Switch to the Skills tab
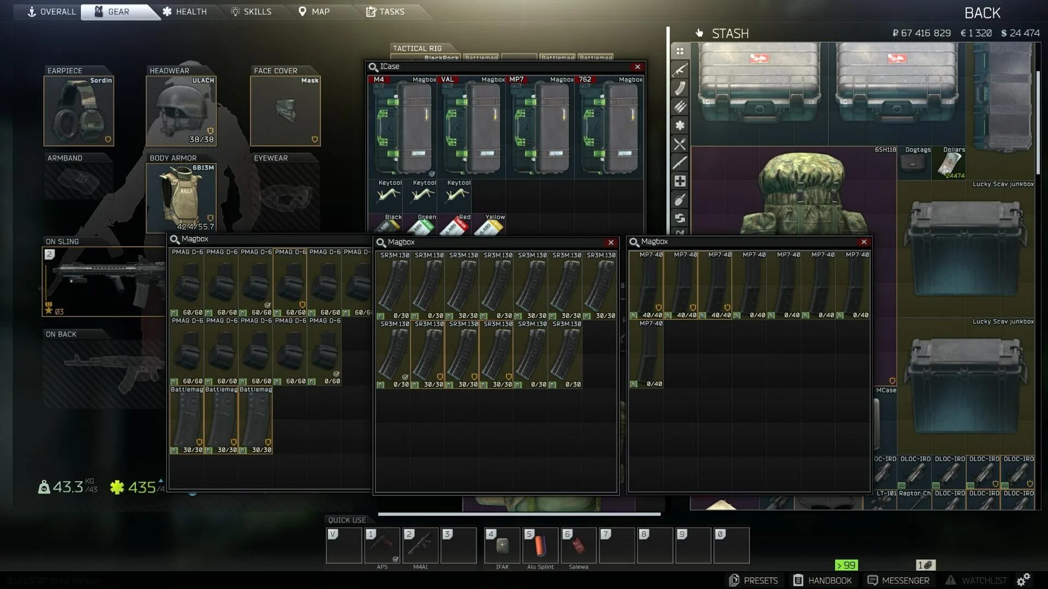1048x589 pixels. coord(251,11)
